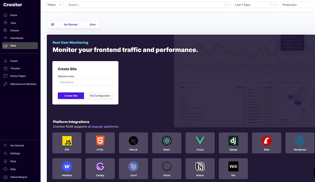The image size is (315, 182).
Task: Select the Webflow integration tile
Action: [67, 168]
